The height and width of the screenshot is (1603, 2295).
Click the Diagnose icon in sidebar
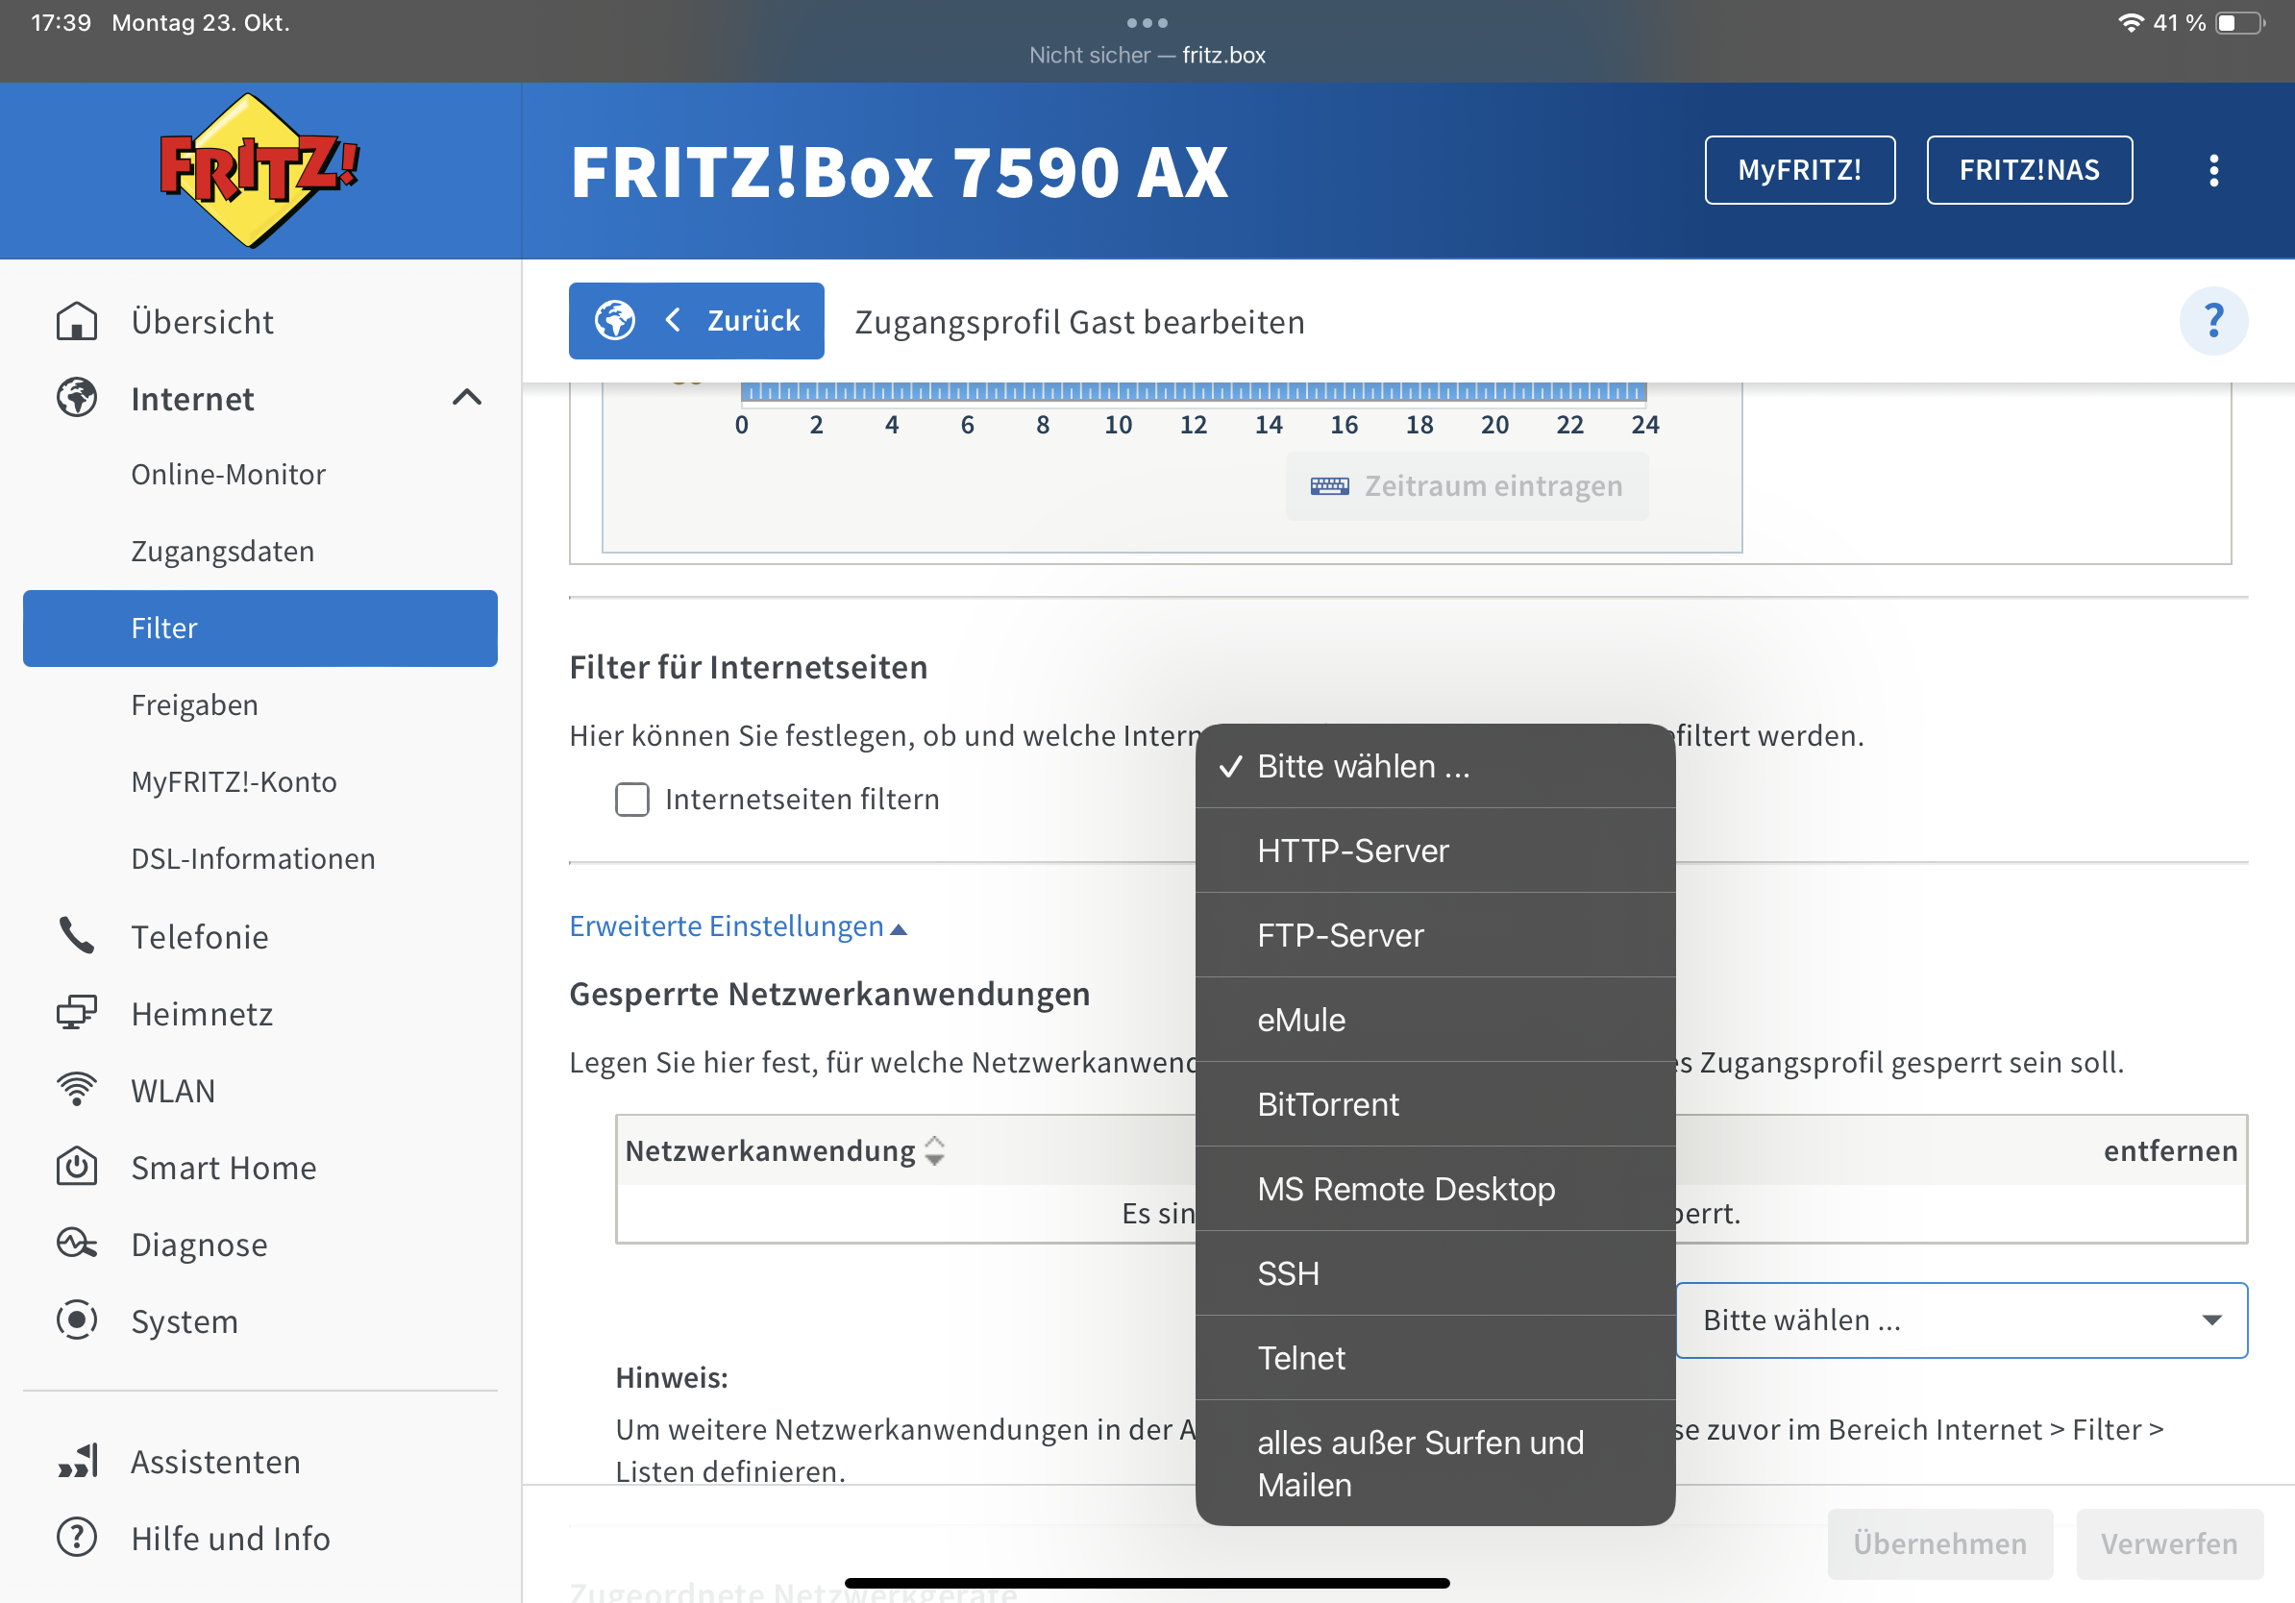[x=76, y=1245]
